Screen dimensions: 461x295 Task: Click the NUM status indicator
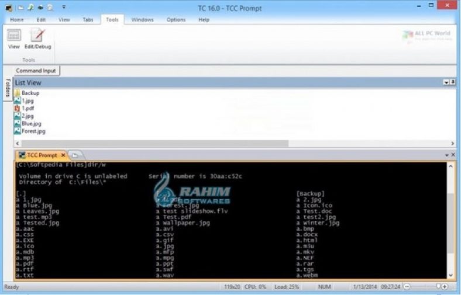point(325,287)
